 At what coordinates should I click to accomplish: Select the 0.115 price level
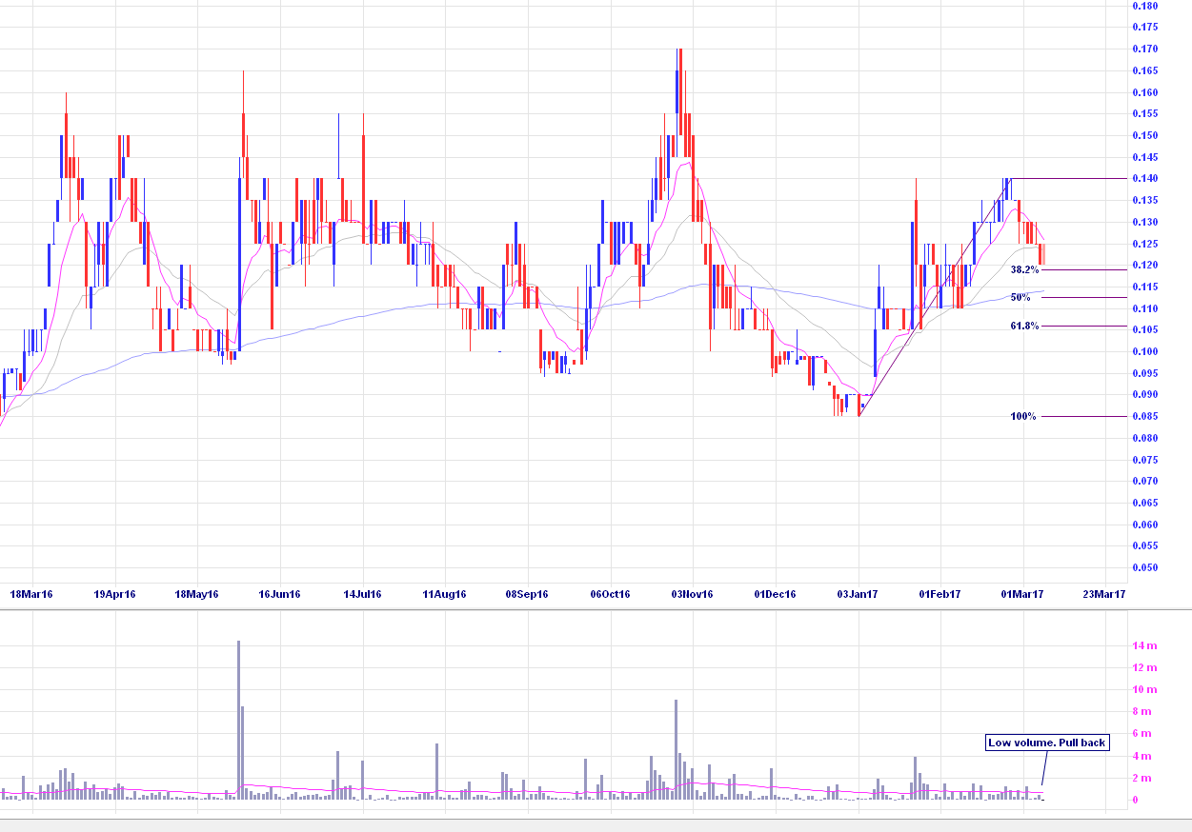[1144, 287]
